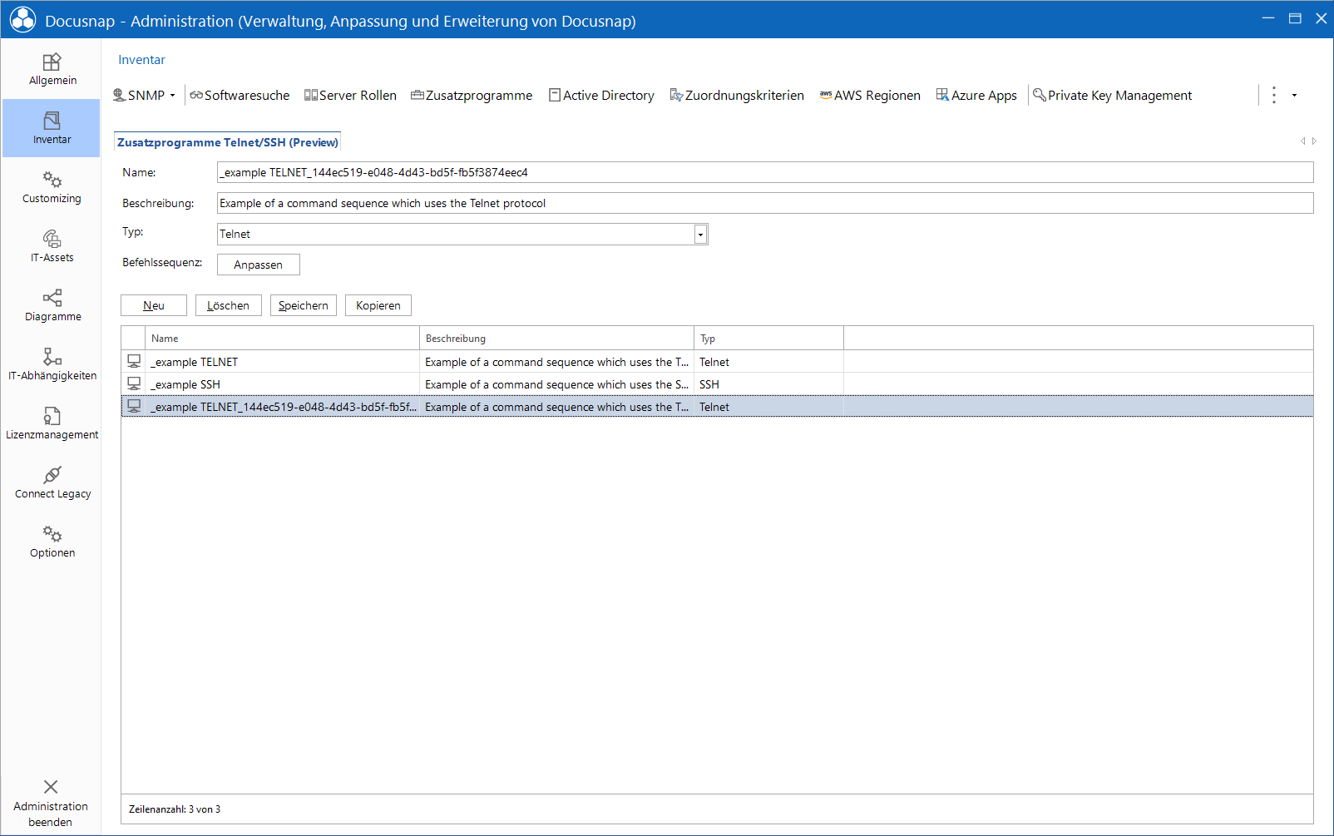Click the three-dot toolbar overflow icon

click(x=1273, y=95)
